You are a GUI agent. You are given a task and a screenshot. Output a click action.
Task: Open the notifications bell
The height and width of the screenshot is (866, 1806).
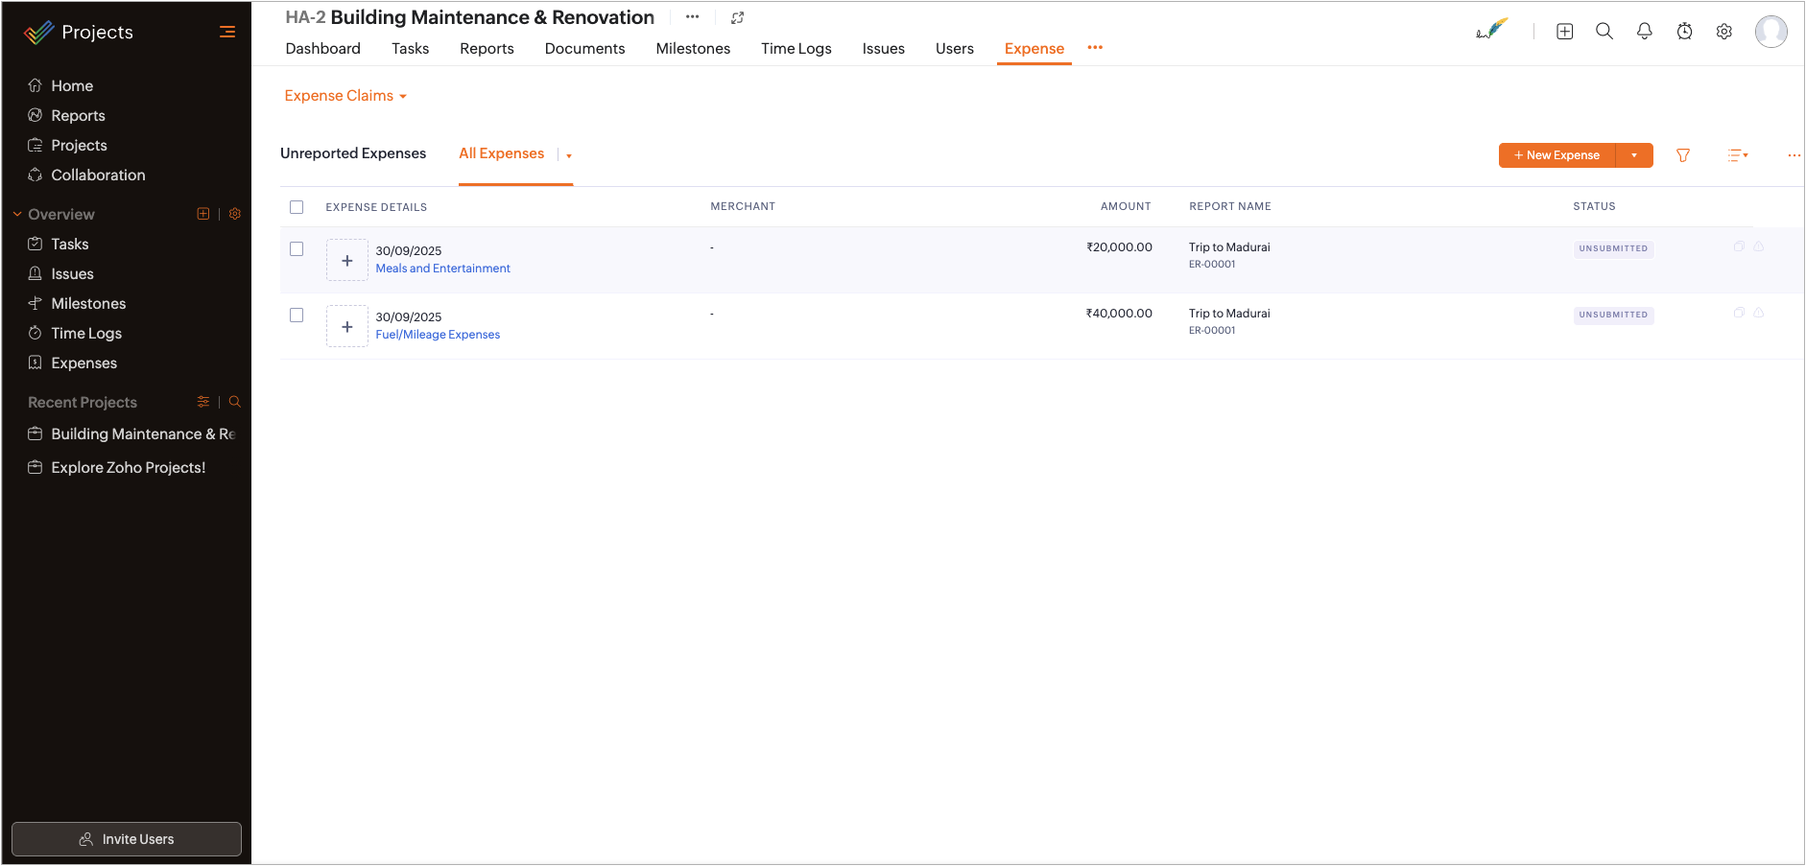1644,32
